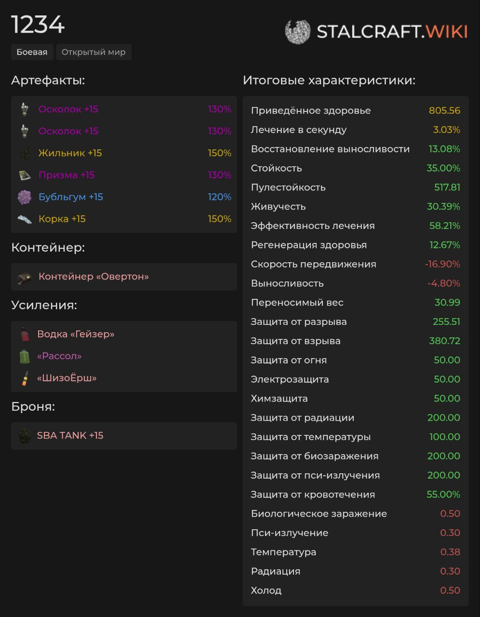
Task: Click the Контейнер «Овертон» icon
Action: tap(25, 278)
